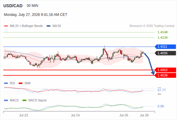177x120 pixels.
Task: Click the MACD blue legend icon
Action: pyautogui.click(x=6, y=100)
